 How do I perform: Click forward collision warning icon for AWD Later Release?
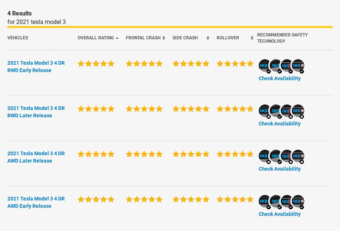(x=264, y=156)
